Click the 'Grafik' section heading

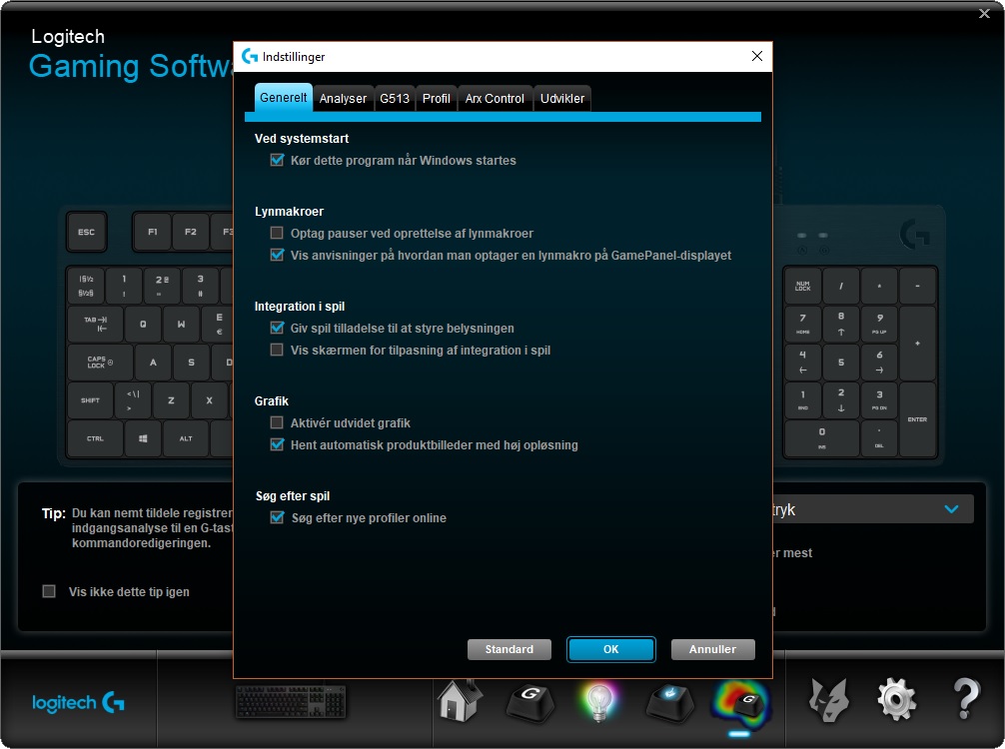pos(271,401)
